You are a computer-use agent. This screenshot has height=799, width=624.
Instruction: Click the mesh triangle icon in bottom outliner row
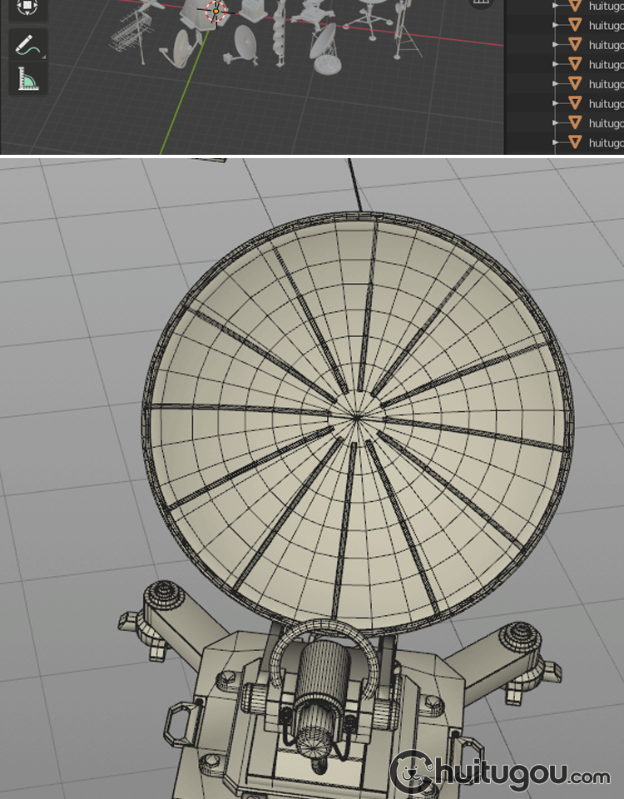click(574, 143)
